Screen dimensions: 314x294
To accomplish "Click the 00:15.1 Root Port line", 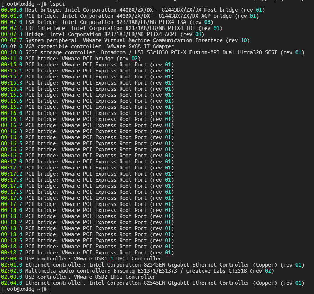I will (x=87, y=71).
